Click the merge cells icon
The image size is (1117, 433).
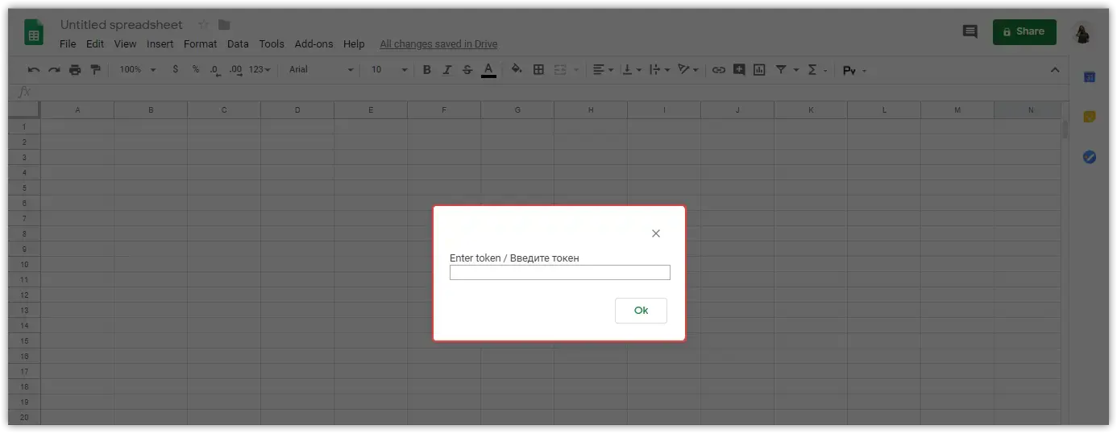tap(560, 70)
